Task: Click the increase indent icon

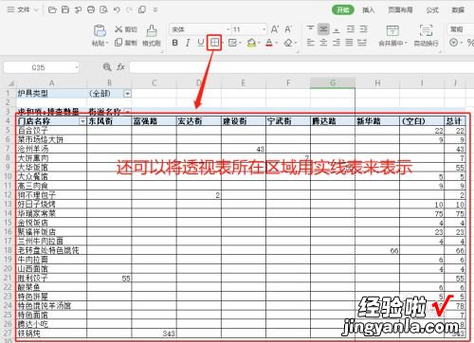Action: (364, 29)
